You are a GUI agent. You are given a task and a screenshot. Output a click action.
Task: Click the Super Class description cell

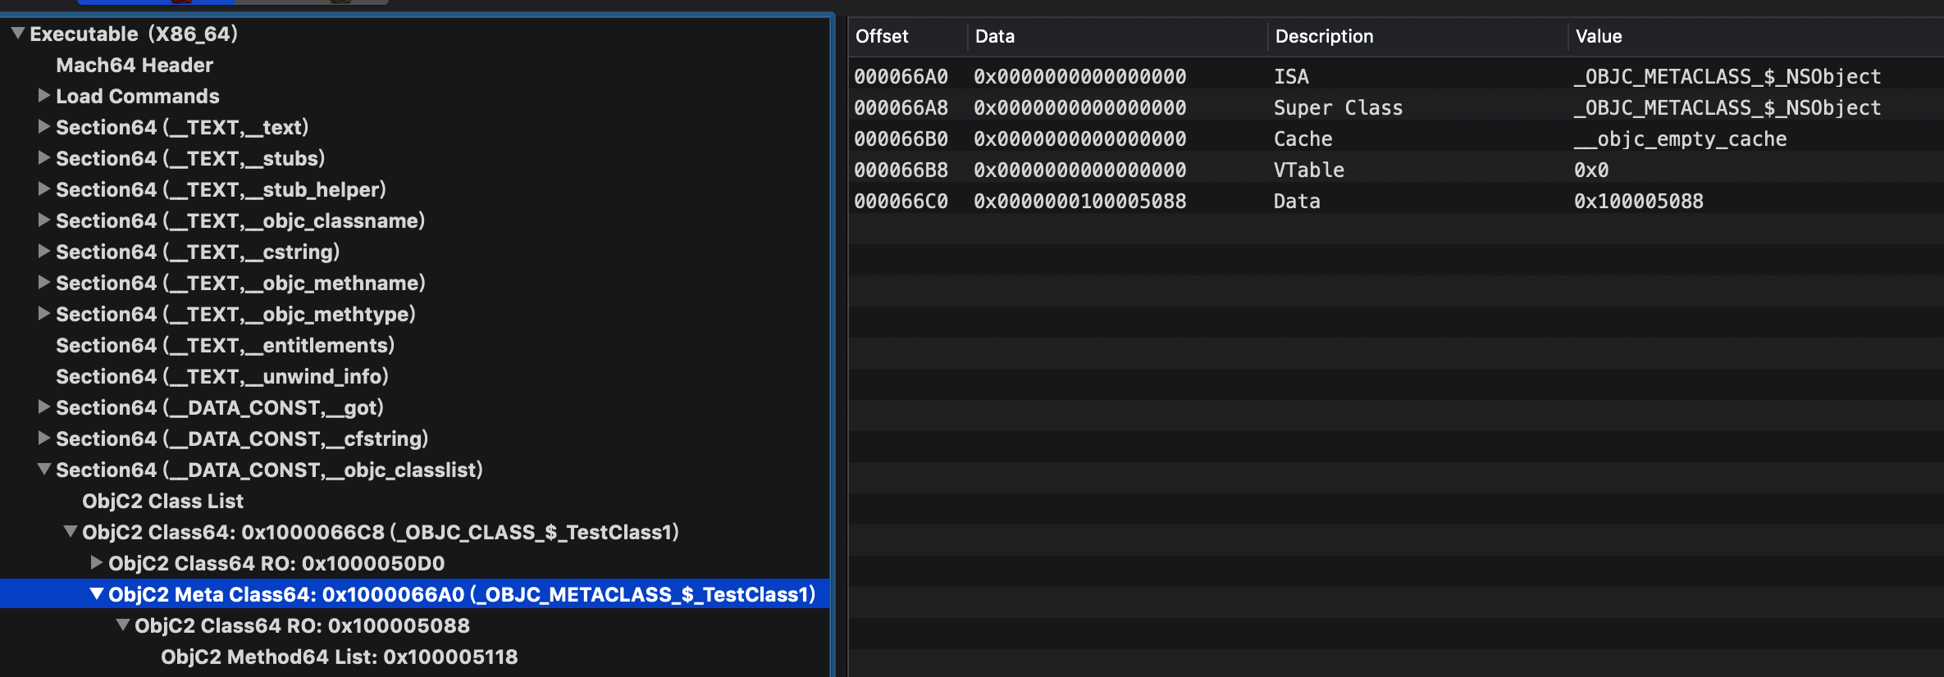tap(1338, 108)
